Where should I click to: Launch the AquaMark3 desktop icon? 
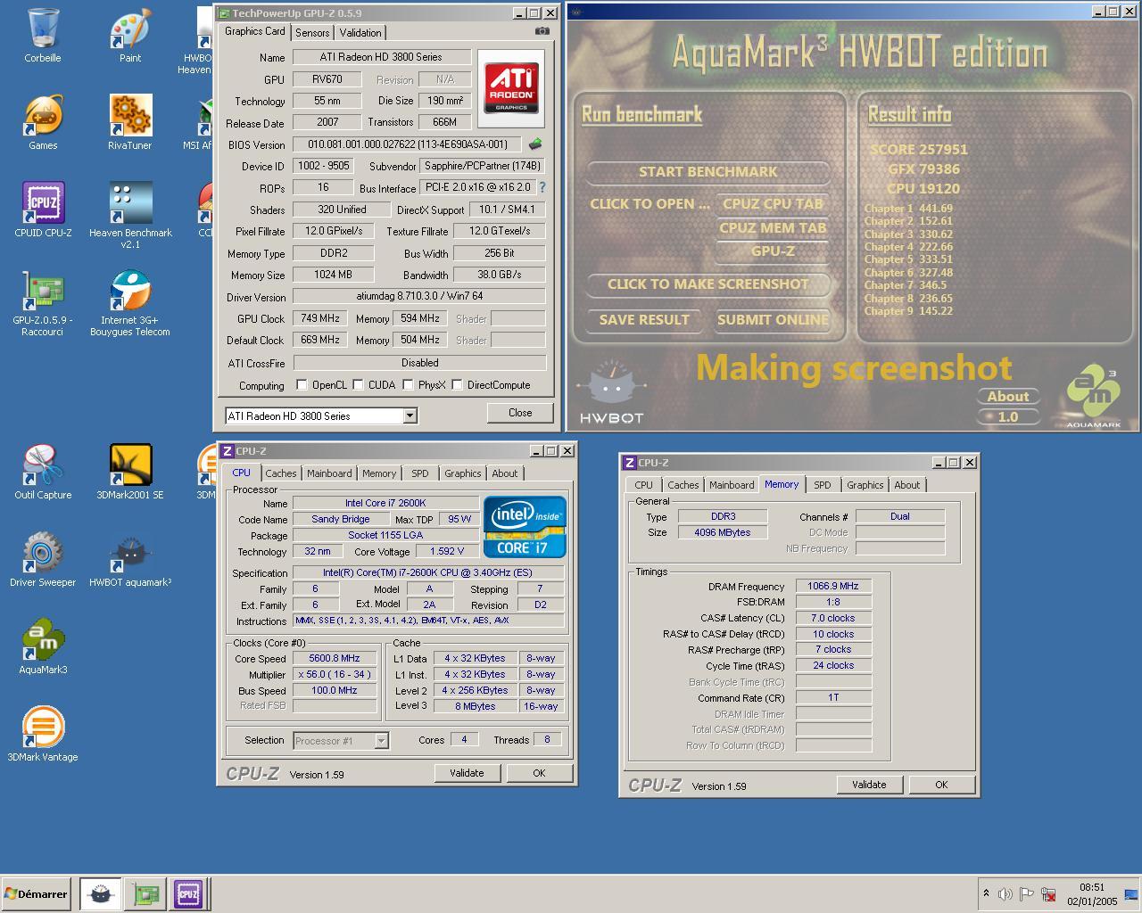(x=43, y=647)
